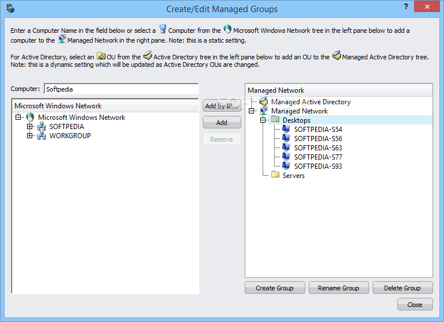Viewport: 444px width, 322px height.
Task: Focus the Computer name input field
Action: [x=122, y=89]
